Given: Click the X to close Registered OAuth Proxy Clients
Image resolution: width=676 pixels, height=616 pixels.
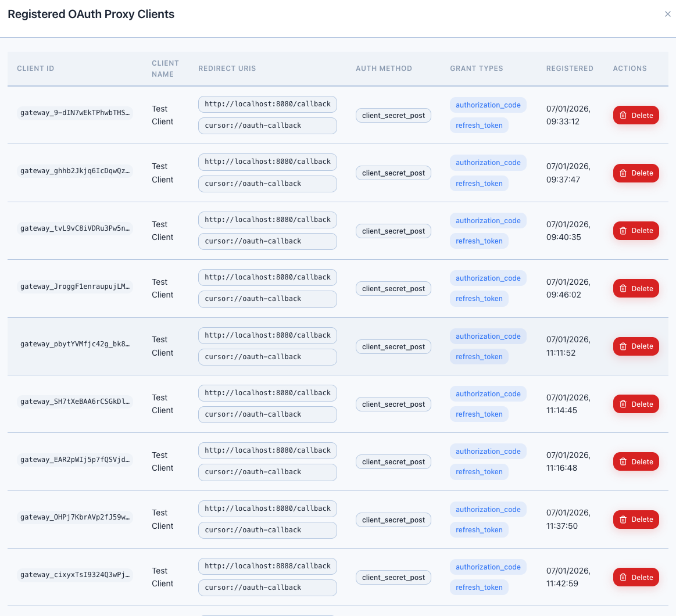Looking at the screenshot, I should [668, 14].
